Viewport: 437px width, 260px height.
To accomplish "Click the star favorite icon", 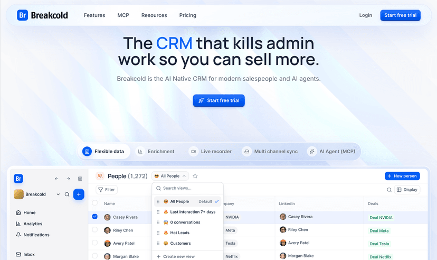I will [x=195, y=176].
